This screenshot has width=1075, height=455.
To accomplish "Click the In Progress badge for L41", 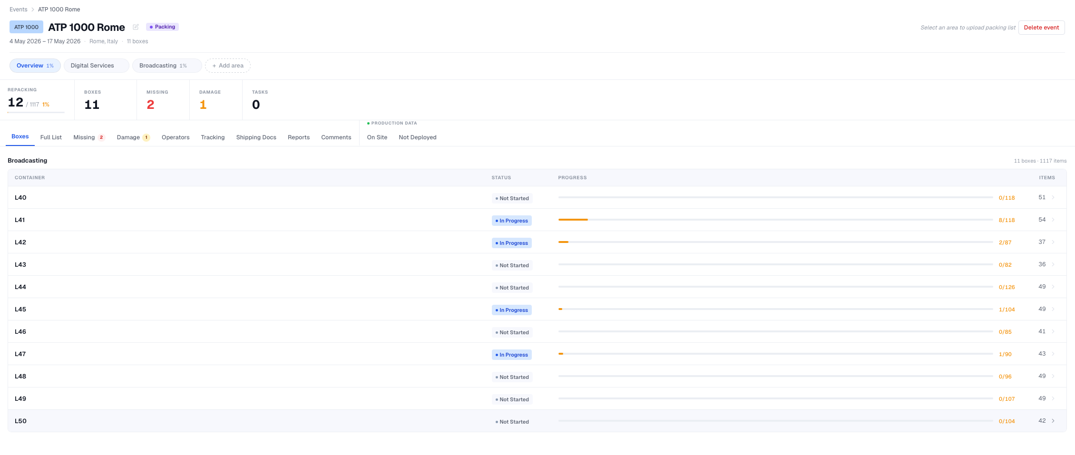I will tap(512, 221).
